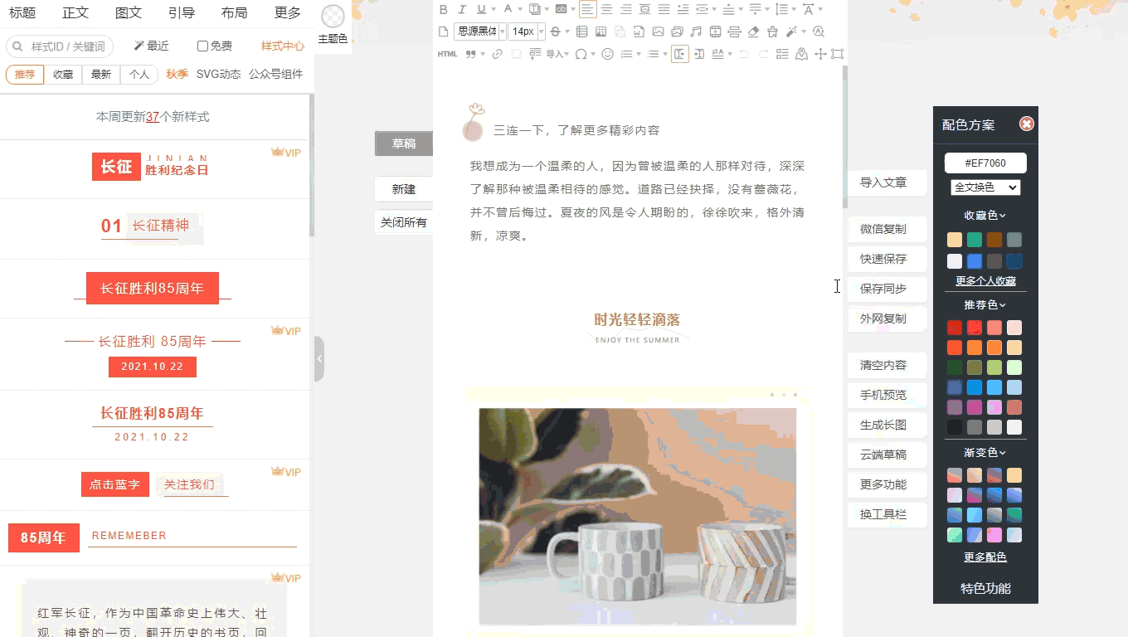Collapse the 推荐色 section
Viewport: 1128px width, 637px height.
coord(985,305)
